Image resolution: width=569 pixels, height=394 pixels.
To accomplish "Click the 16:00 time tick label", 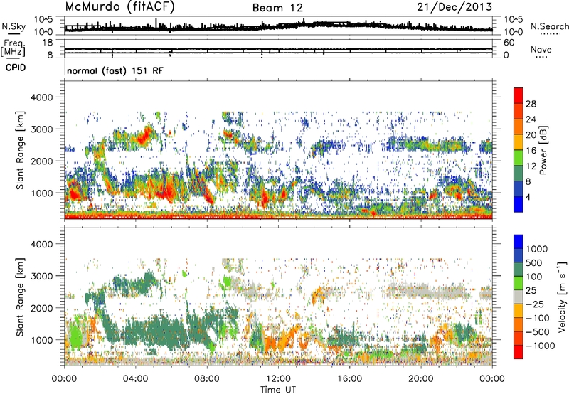I will pyautogui.click(x=349, y=379).
